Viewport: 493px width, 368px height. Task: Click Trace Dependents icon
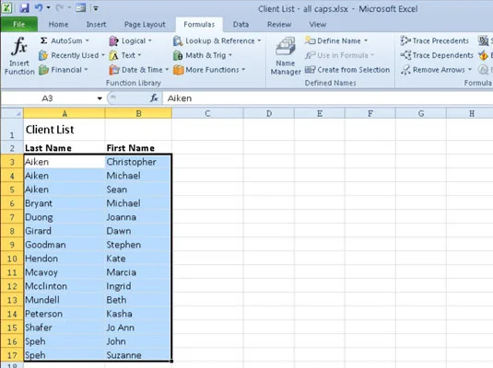(x=405, y=55)
